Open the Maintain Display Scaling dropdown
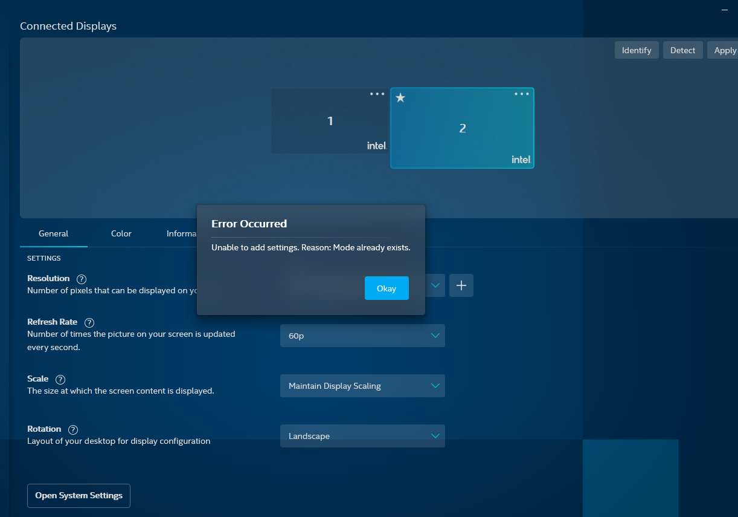738x517 pixels. coord(362,386)
